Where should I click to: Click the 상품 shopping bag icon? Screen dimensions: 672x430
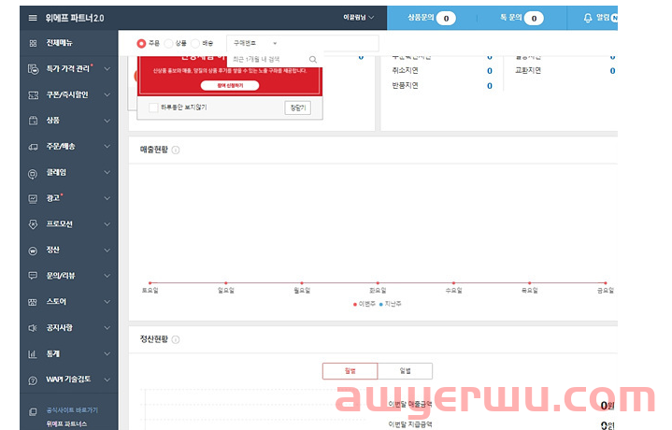[x=33, y=121]
